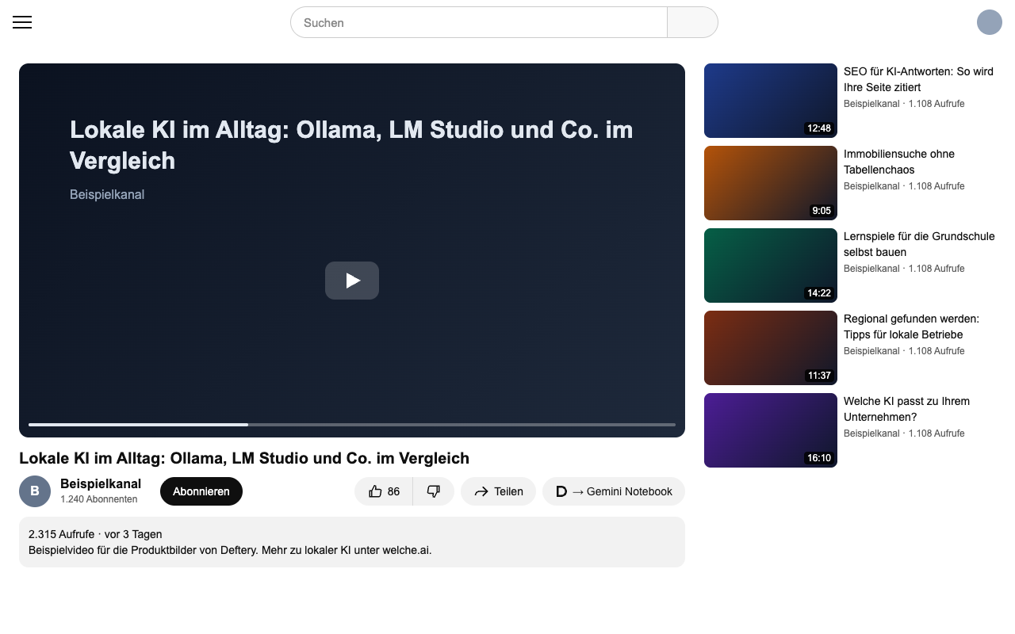Open Lernspiele für die Grundschule title
Viewport: 1015px width, 634px height.
[x=919, y=244]
